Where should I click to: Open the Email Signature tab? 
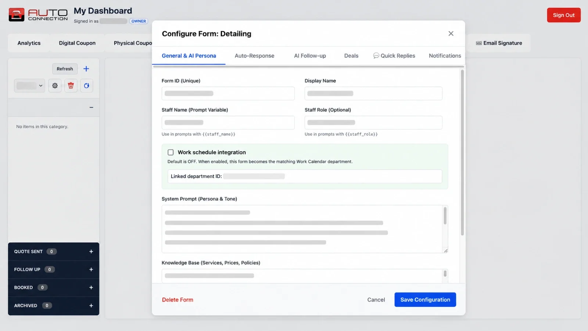[499, 43]
